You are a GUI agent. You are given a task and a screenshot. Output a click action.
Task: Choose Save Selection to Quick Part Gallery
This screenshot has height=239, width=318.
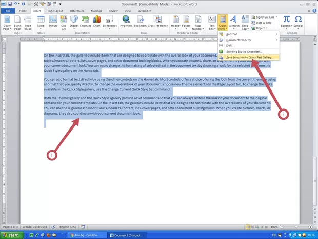pyautogui.click(x=250, y=57)
